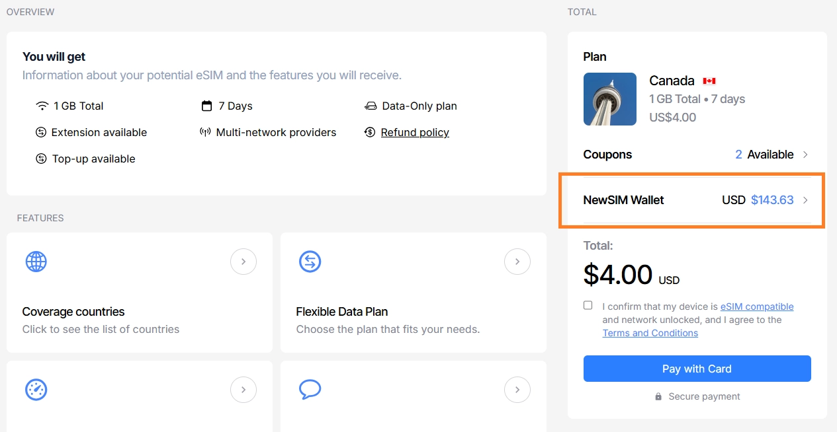Expand the Flexible Data Plan card arrow
The height and width of the screenshot is (432, 837).
(517, 262)
